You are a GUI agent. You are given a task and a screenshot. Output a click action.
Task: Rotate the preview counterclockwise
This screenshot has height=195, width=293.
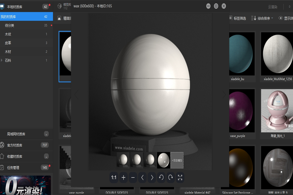pyautogui.click(x=161, y=177)
